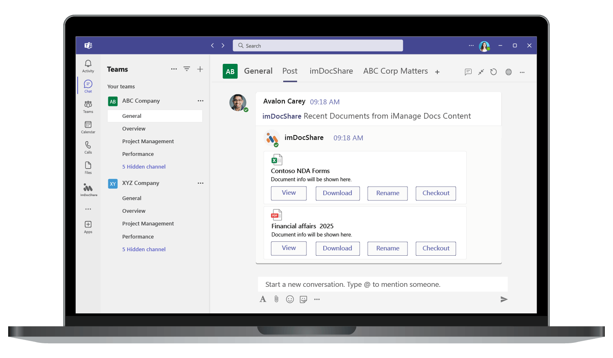
Task: Select XYZ Company Project Management channel
Action: point(148,224)
